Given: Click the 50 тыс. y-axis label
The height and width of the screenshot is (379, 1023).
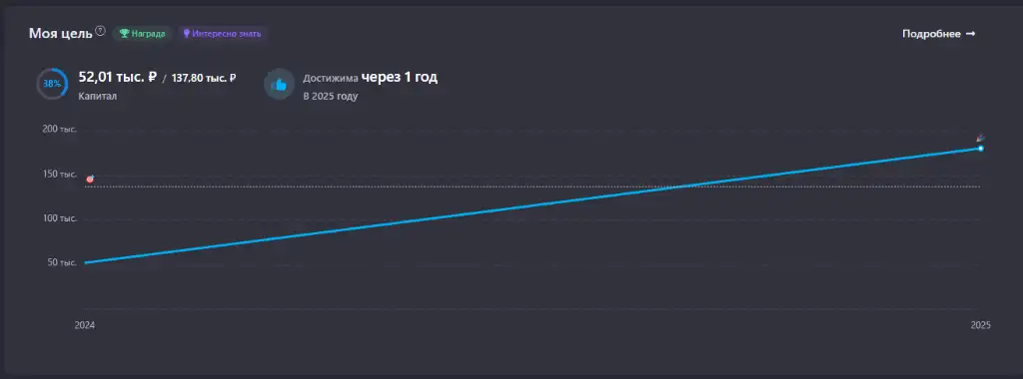Looking at the screenshot, I should click(62, 262).
